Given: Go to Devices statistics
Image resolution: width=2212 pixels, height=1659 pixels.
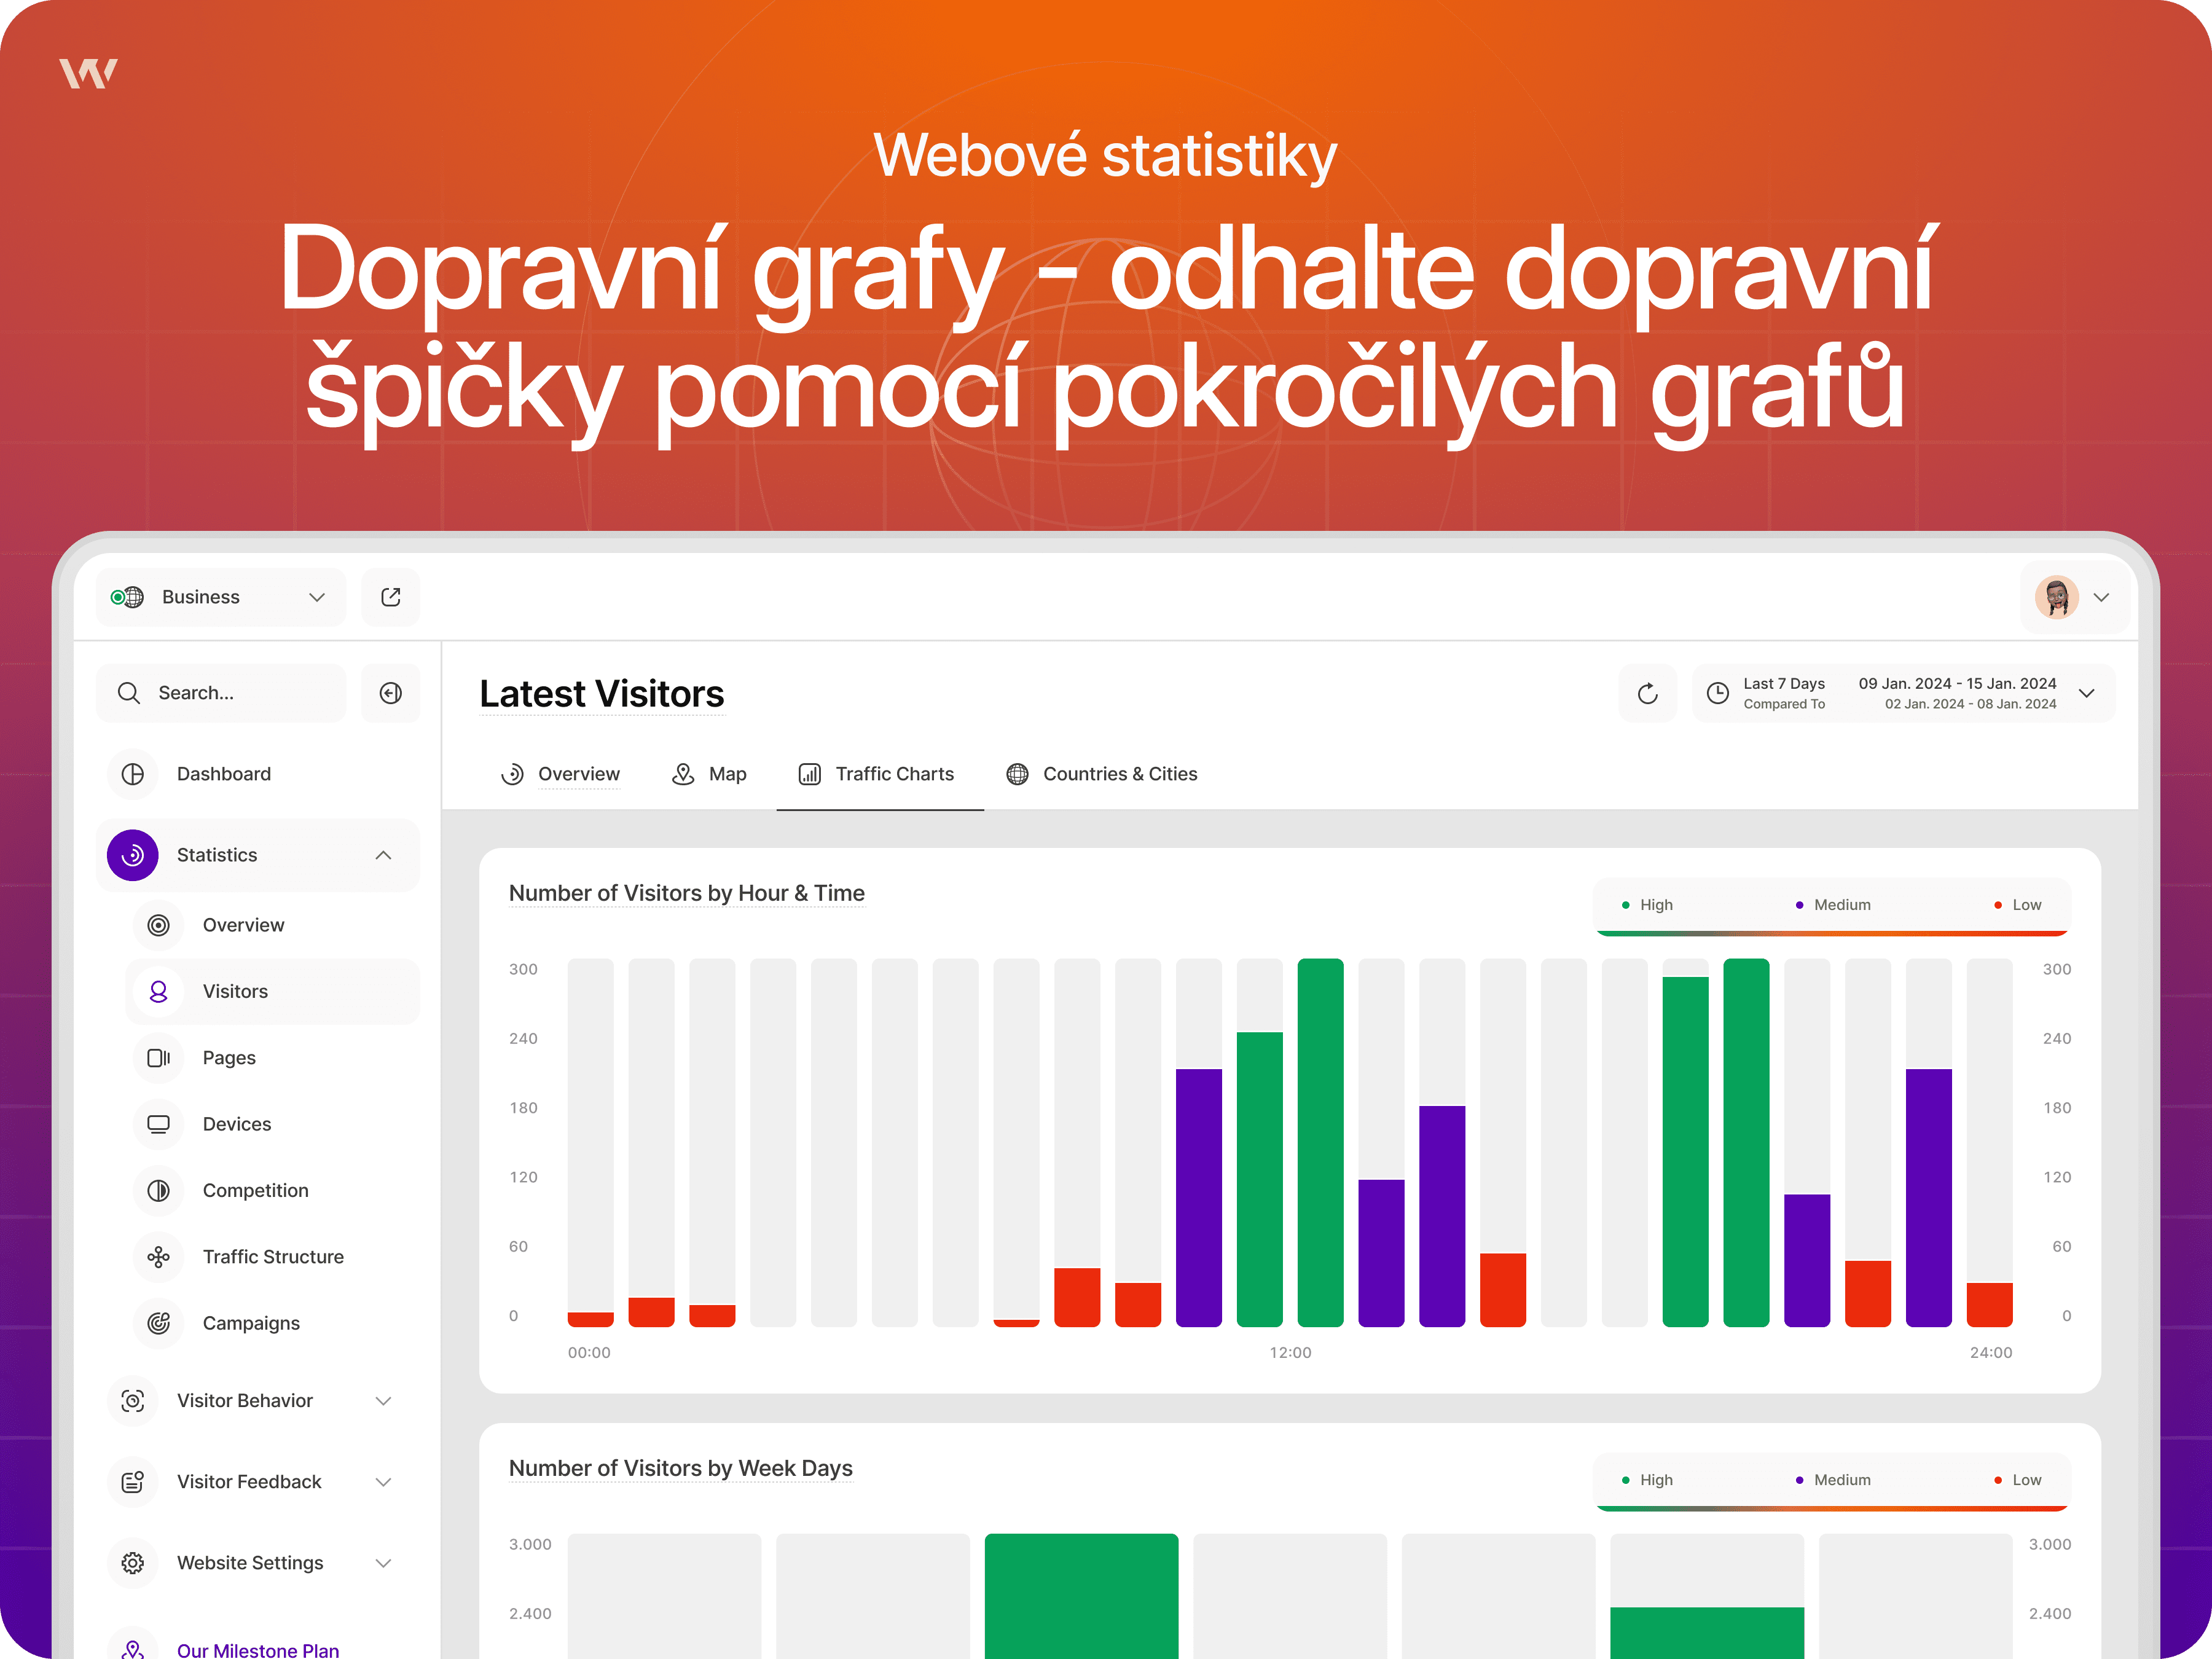Looking at the screenshot, I should tap(272, 1124).
